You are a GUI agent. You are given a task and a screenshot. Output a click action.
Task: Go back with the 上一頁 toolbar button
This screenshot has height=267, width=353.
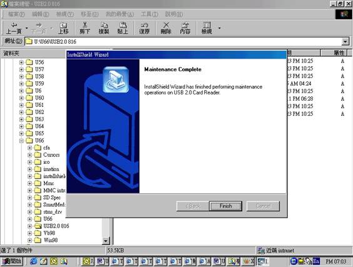pyautogui.click(x=14, y=28)
